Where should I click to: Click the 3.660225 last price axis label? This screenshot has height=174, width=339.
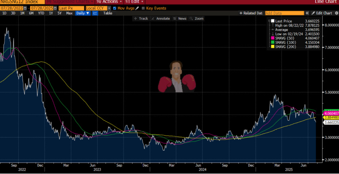[x=331, y=122]
